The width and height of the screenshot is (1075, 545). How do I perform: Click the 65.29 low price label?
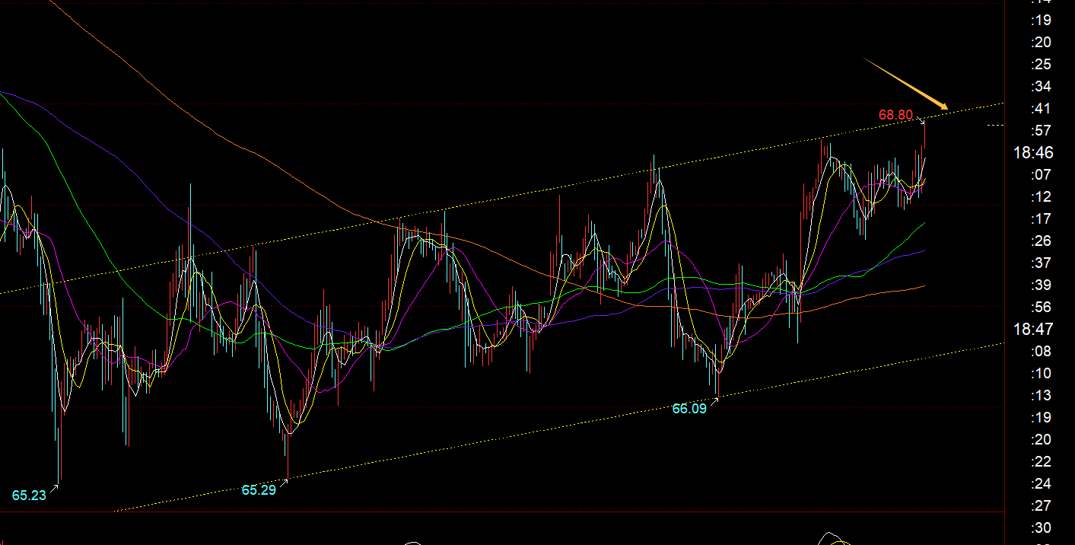tap(259, 490)
